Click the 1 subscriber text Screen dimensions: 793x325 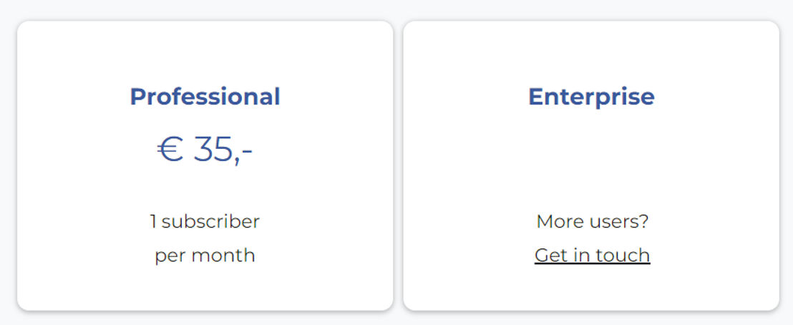click(x=205, y=221)
